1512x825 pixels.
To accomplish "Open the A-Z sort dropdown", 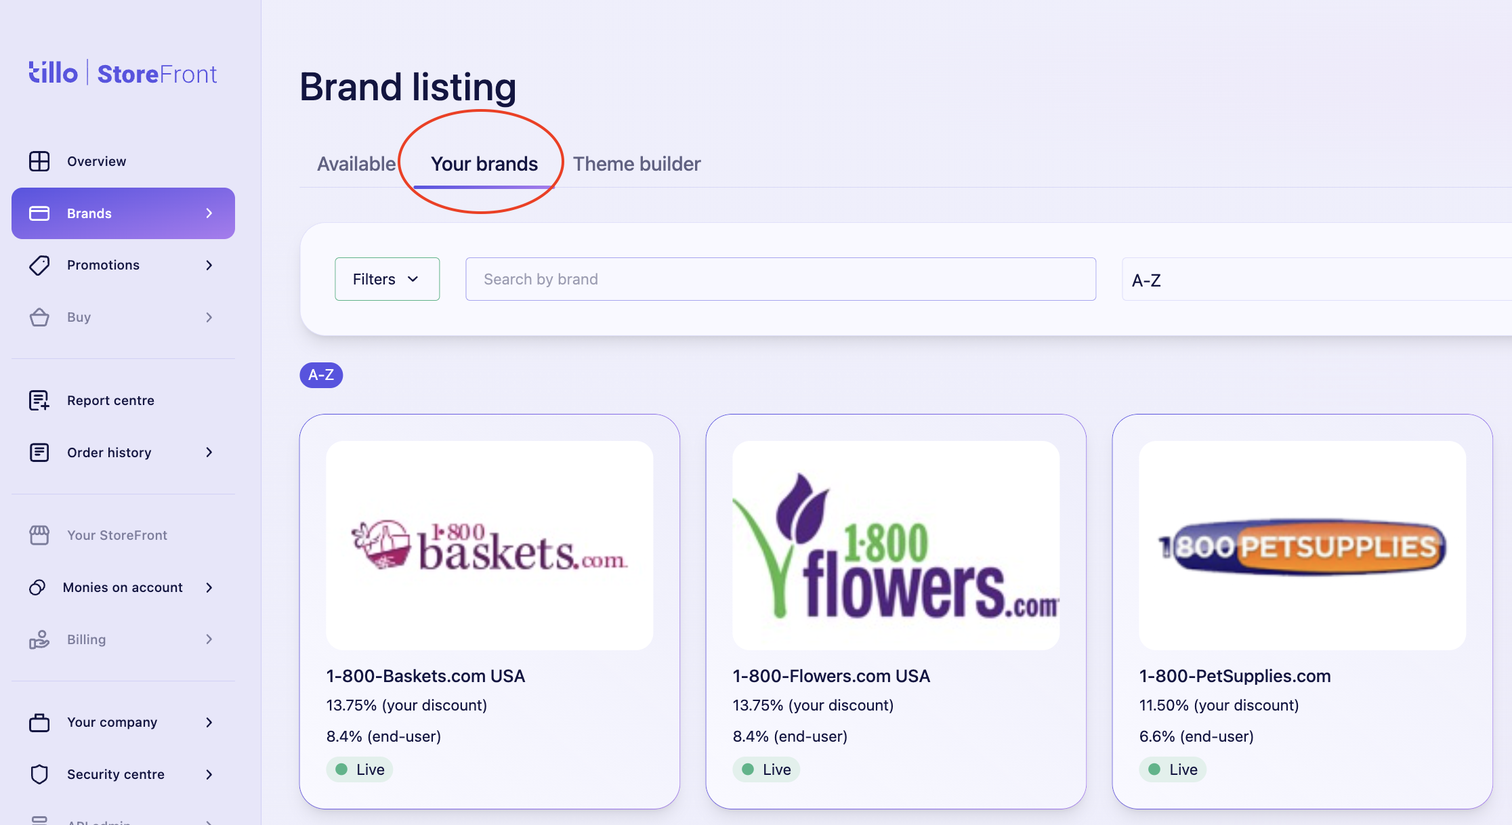I will [x=1316, y=280].
